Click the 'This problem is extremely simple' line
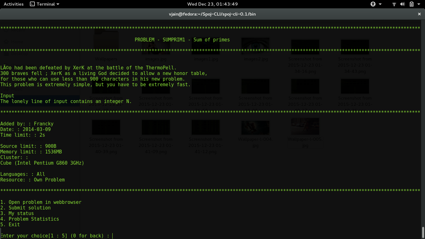This screenshot has width=425, height=239. coord(96,85)
